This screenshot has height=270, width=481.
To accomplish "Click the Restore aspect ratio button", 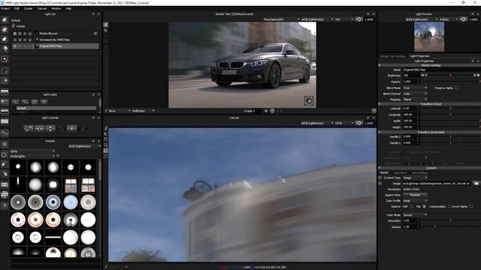I will pyautogui.click(x=415, y=195).
